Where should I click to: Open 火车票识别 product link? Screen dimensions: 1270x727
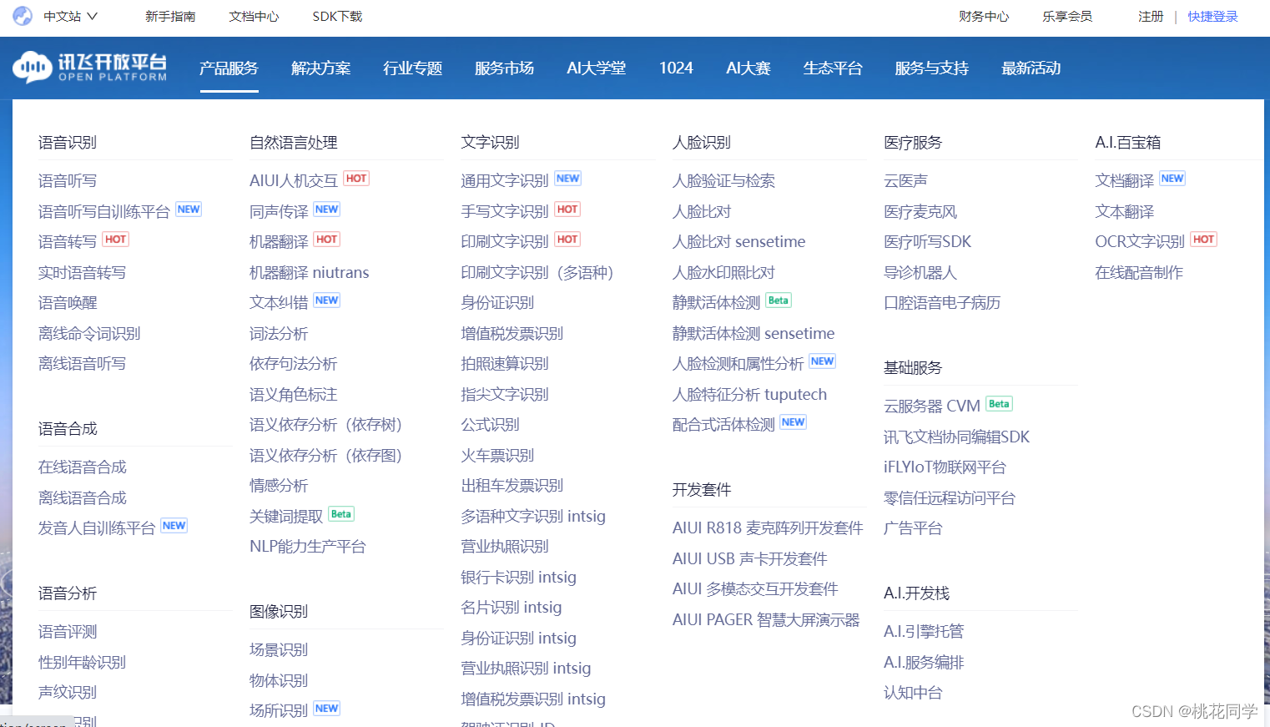pos(497,456)
